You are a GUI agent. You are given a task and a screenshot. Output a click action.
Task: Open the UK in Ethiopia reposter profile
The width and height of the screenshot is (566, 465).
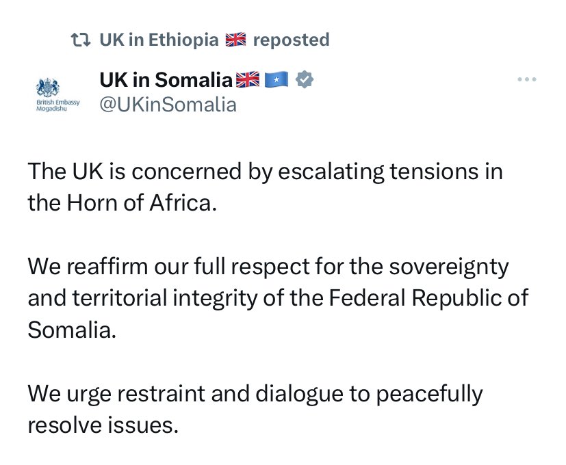pyautogui.click(x=158, y=40)
